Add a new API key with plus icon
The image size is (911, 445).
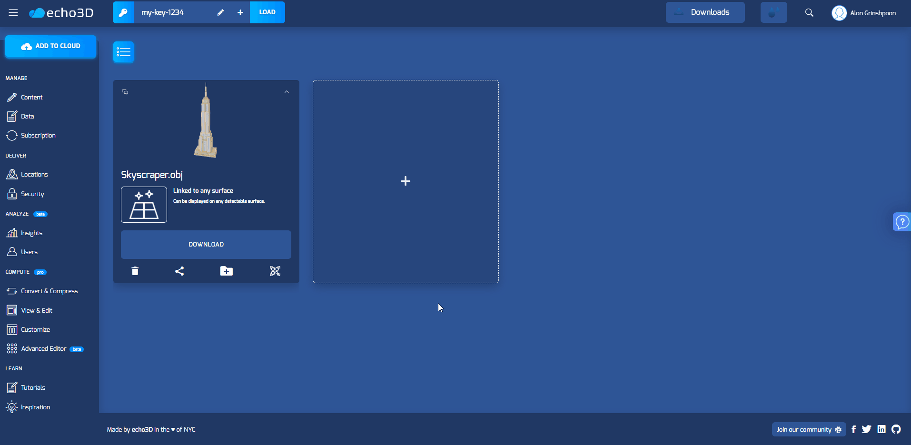240,12
